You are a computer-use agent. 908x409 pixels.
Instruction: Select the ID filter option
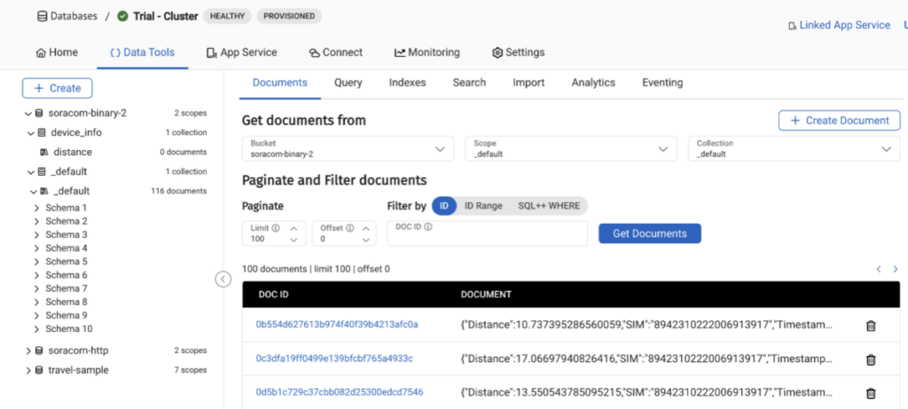pos(443,206)
